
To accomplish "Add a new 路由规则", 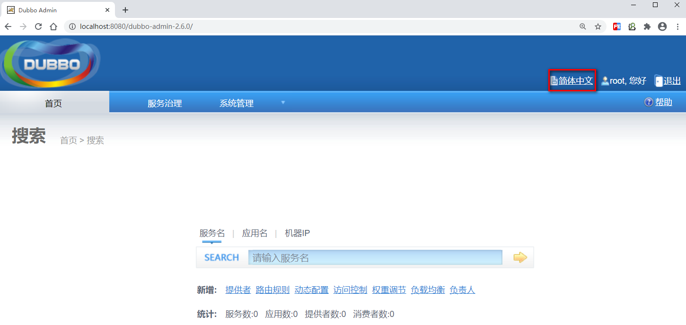I will click(x=273, y=290).
